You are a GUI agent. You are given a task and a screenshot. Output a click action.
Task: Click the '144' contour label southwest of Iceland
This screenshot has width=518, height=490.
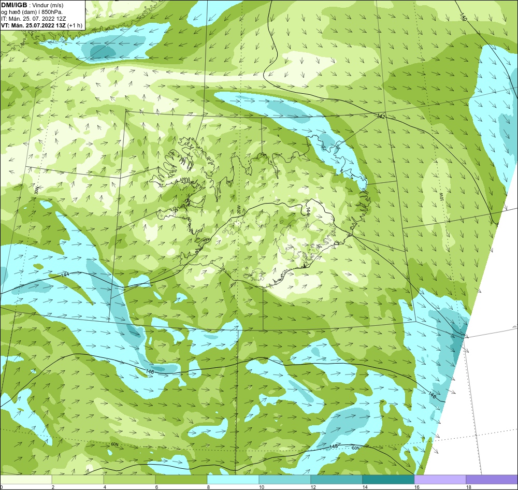65,275
